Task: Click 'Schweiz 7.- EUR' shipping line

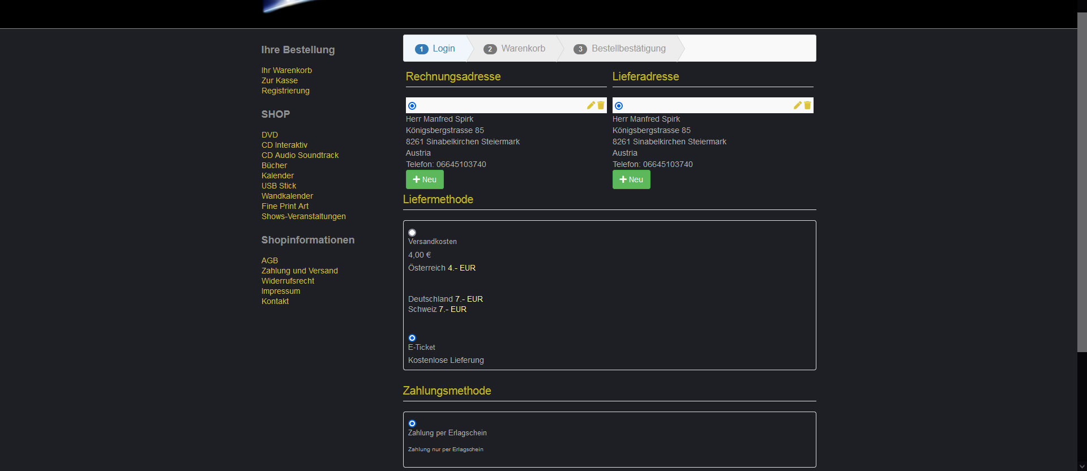Action: click(x=437, y=309)
